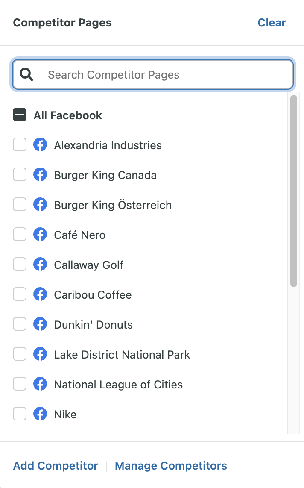This screenshot has height=488, width=304.
Task: Tick the Caribou Coffee checkbox
Action: click(20, 294)
